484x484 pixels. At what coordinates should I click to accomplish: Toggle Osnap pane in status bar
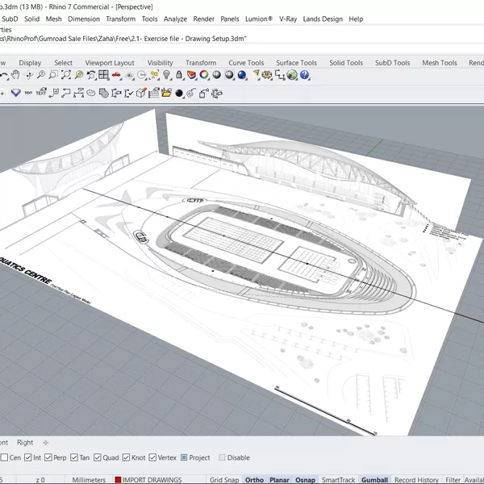(305, 480)
